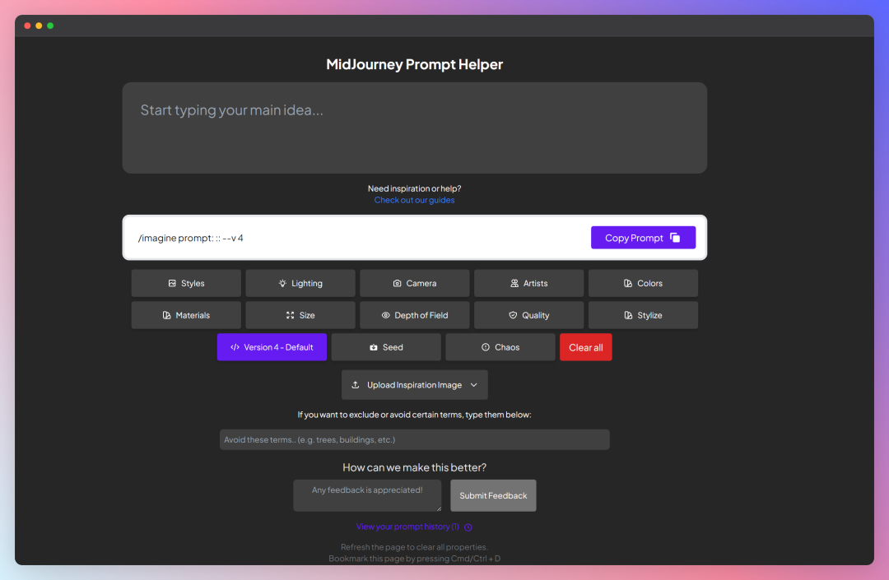Copy the prompt with Copy Prompt button
Screen dimensions: 889x580
[643, 238]
